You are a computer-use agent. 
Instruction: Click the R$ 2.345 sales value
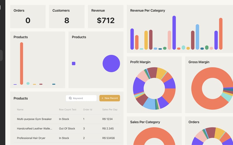[x=108, y=128]
